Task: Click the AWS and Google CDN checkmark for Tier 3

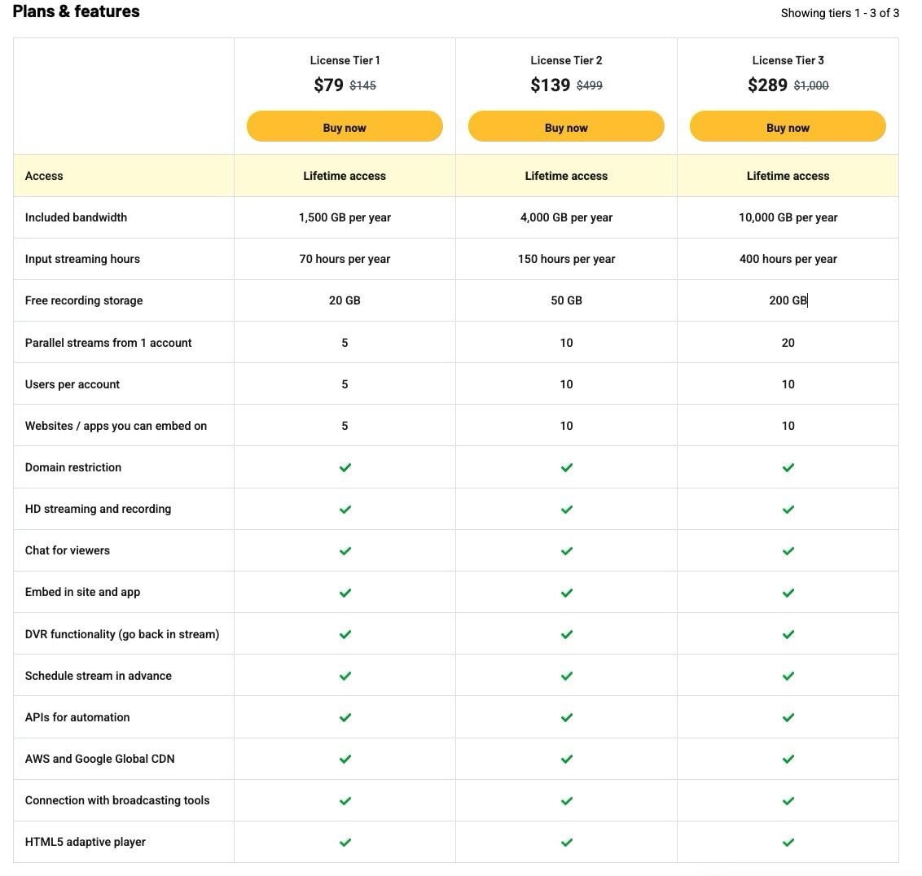Action: (x=788, y=758)
